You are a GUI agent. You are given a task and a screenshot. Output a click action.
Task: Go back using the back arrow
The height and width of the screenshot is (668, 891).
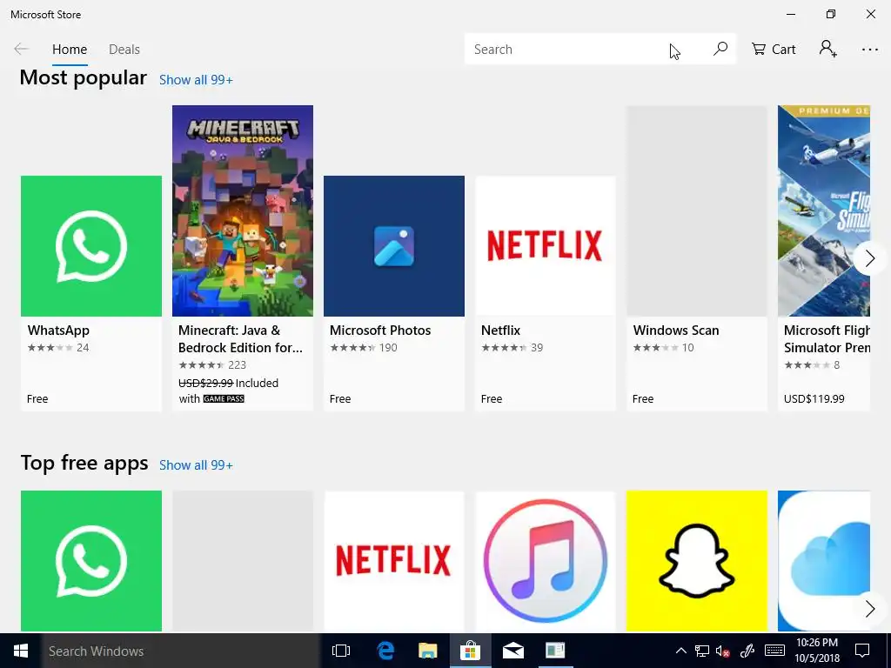click(21, 50)
